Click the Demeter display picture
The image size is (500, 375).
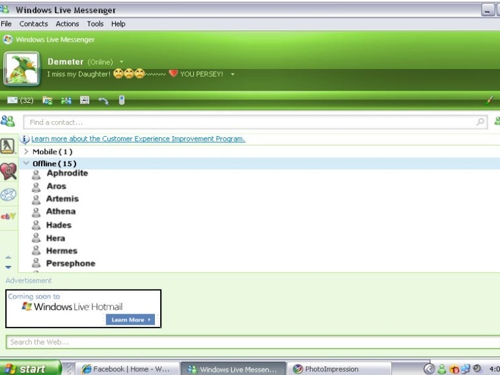tap(22, 69)
